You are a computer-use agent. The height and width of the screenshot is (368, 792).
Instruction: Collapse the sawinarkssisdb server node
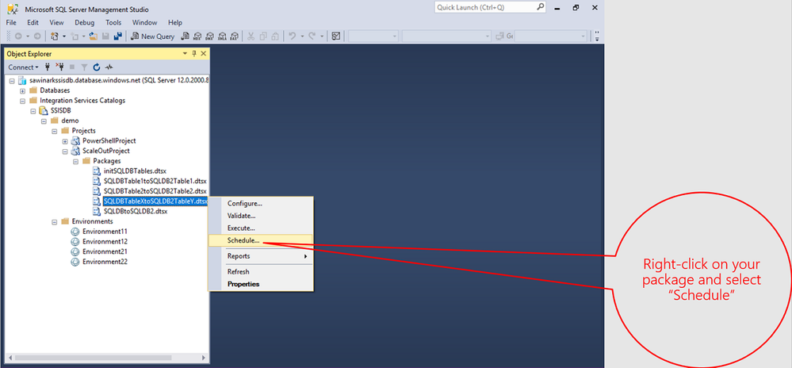pos(12,80)
